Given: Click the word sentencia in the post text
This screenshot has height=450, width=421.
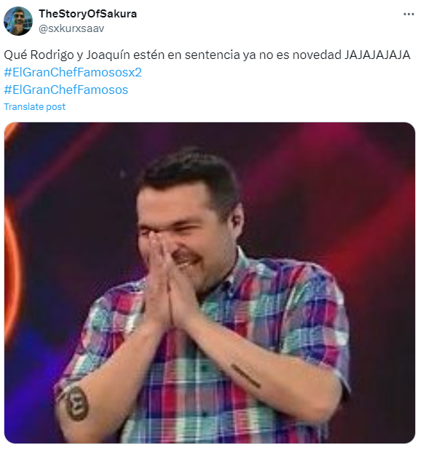Looking at the screenshot, I should click(212, 55).
